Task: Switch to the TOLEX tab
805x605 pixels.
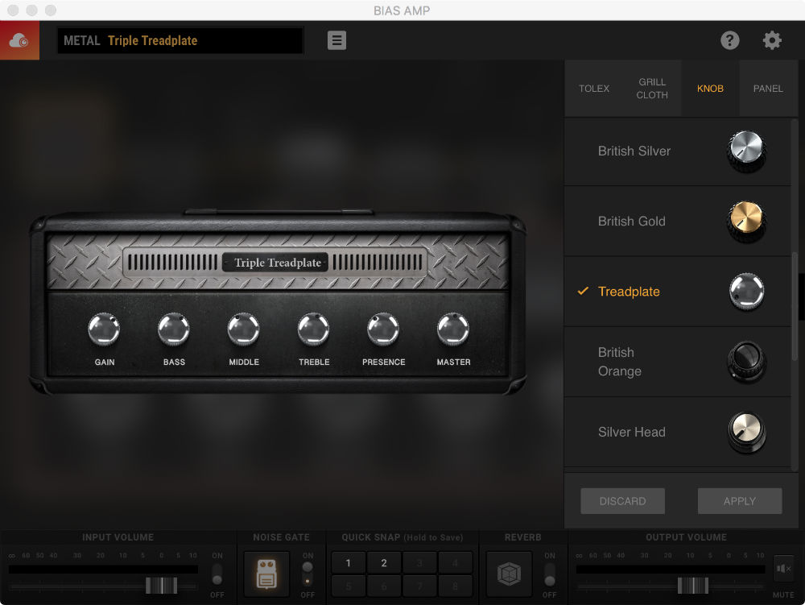Action: click(595, 89)
